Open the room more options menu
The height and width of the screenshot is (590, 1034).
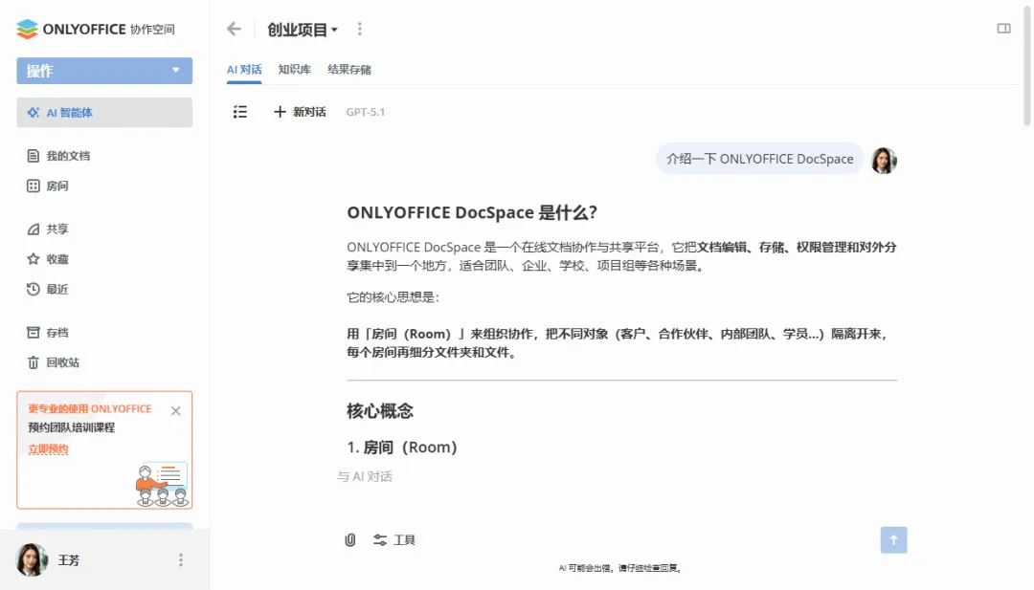[x=359, y=29]
